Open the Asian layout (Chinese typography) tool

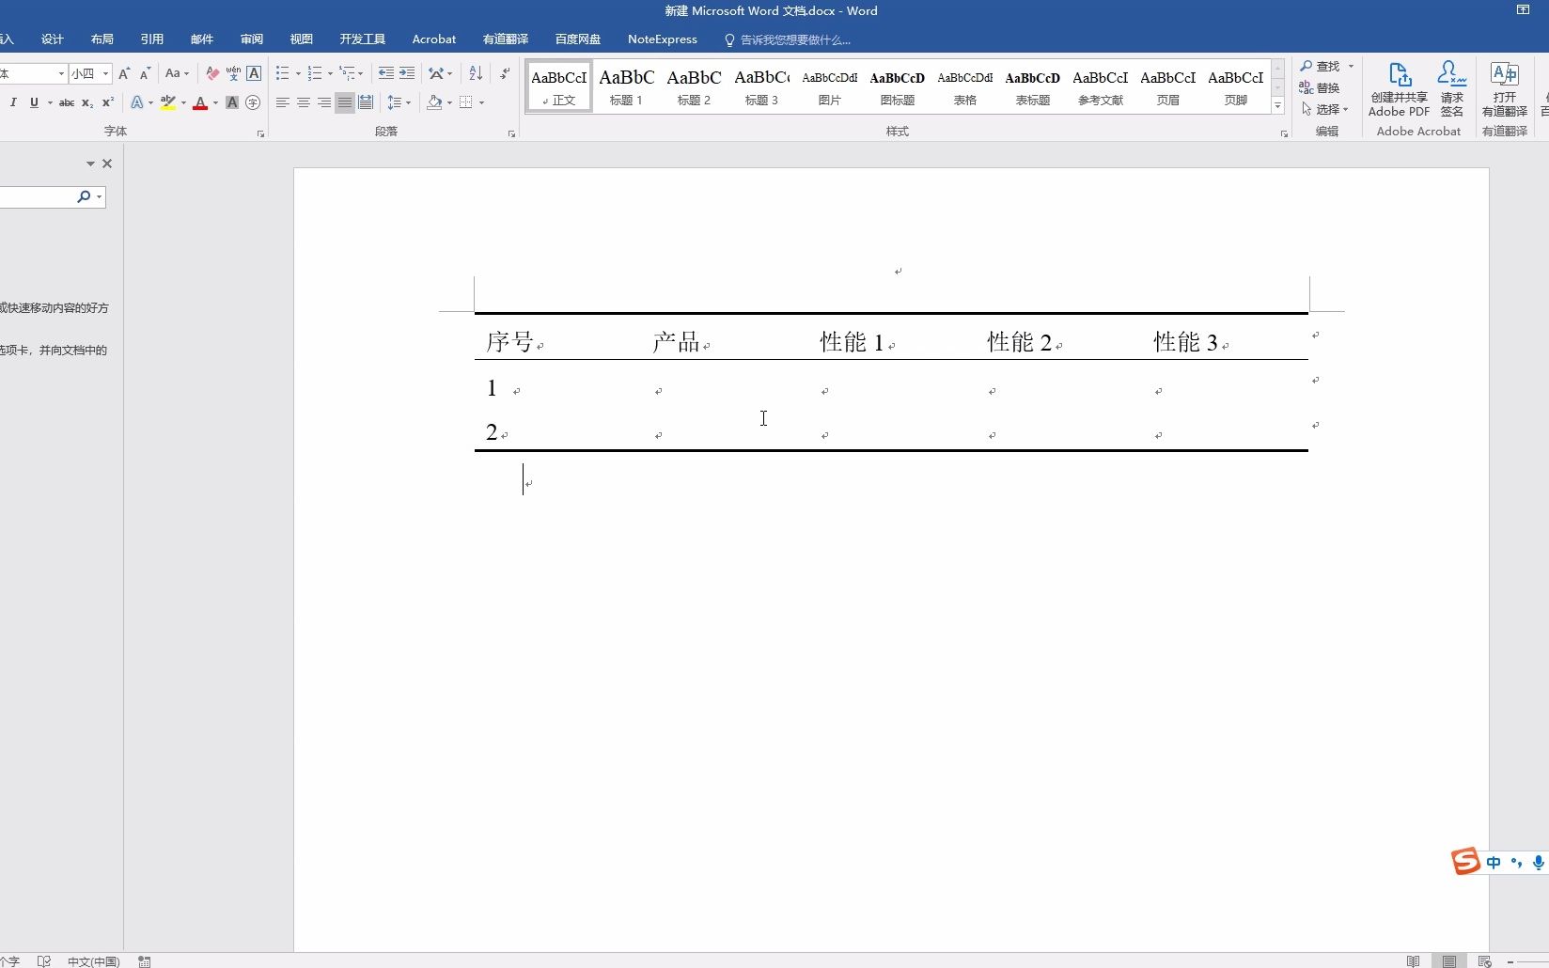pyautogui.click(x=436, y=73)
